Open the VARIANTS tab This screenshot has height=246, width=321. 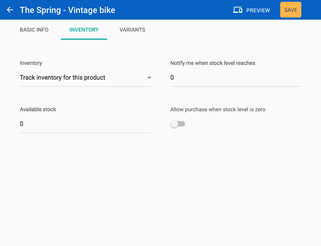click(x=133, y=30)
